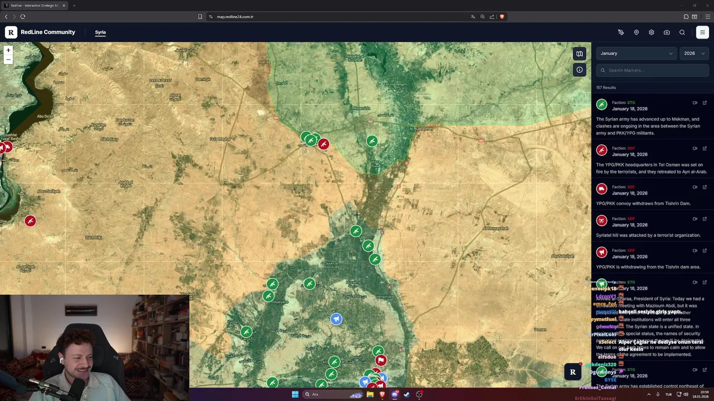The width and height of the screenshot is (714, 401).
Task: Play video for the Syriatel hill entry
Action: tap(695, 218)
